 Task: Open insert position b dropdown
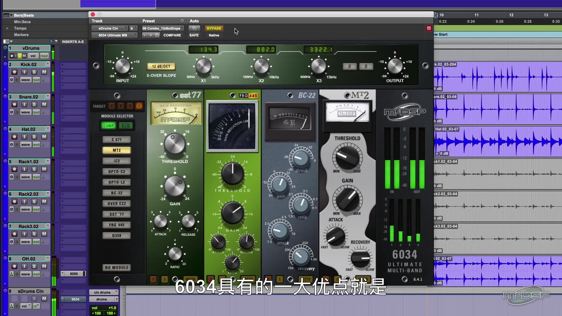(133, 28)
